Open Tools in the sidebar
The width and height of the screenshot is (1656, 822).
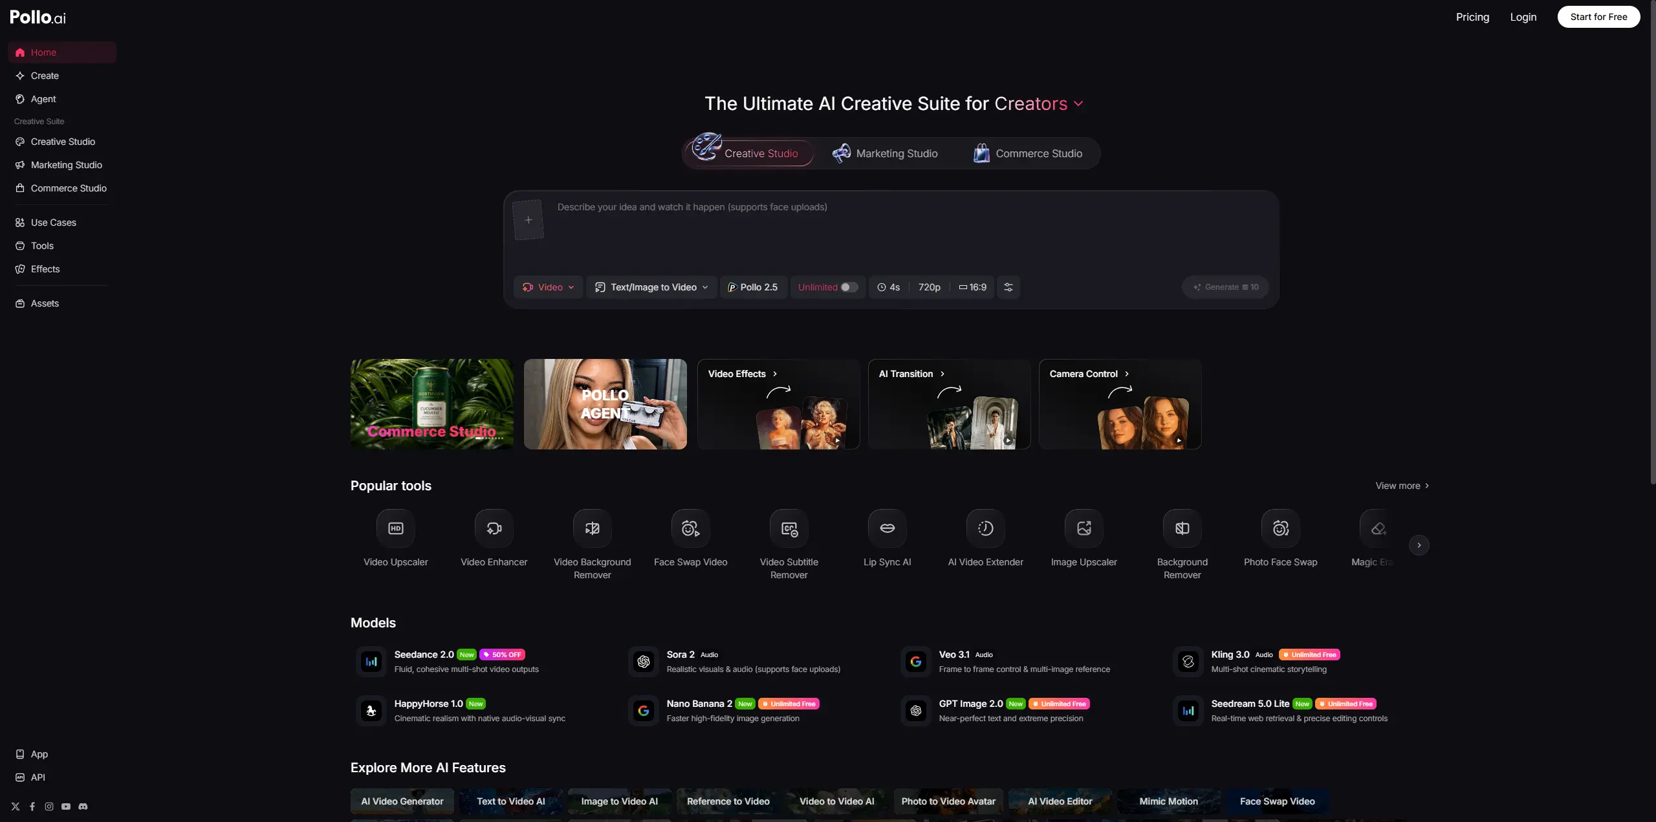[x=62, y=246]
